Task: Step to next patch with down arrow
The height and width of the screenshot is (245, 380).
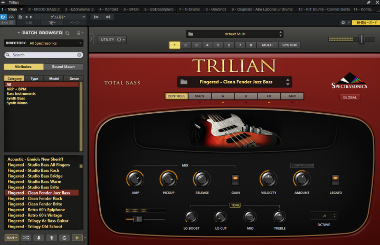Action: [x=39, y=238]
